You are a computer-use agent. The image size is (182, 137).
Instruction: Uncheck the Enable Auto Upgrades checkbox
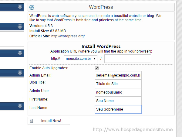coord(97,68)
